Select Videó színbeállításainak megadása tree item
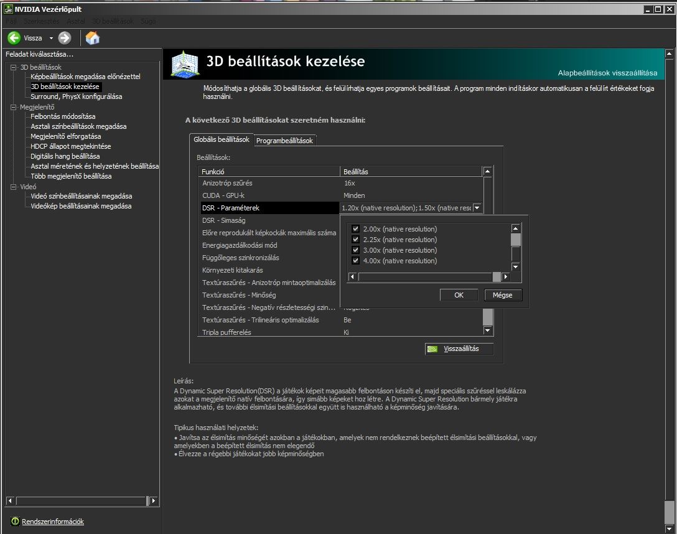The width and height of the screenshot is (677, 534). click(81, 196)
